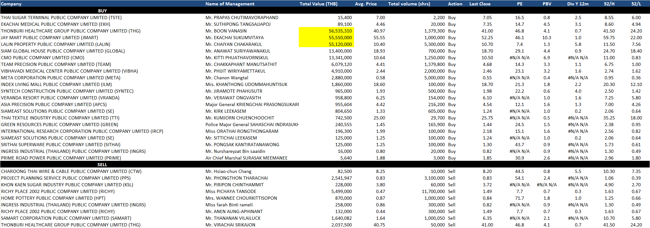Viewport: 650px width, 228px height.
Task: Select highlighted total value 55,550,000
Action: (x=340, y=38)
